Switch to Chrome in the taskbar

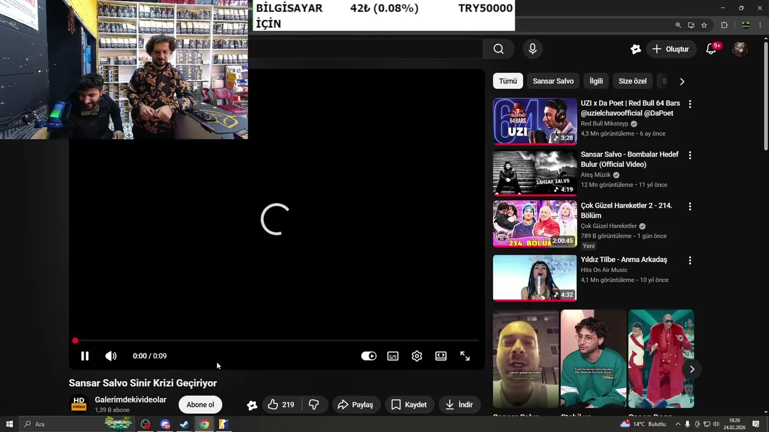pos(204,424)
